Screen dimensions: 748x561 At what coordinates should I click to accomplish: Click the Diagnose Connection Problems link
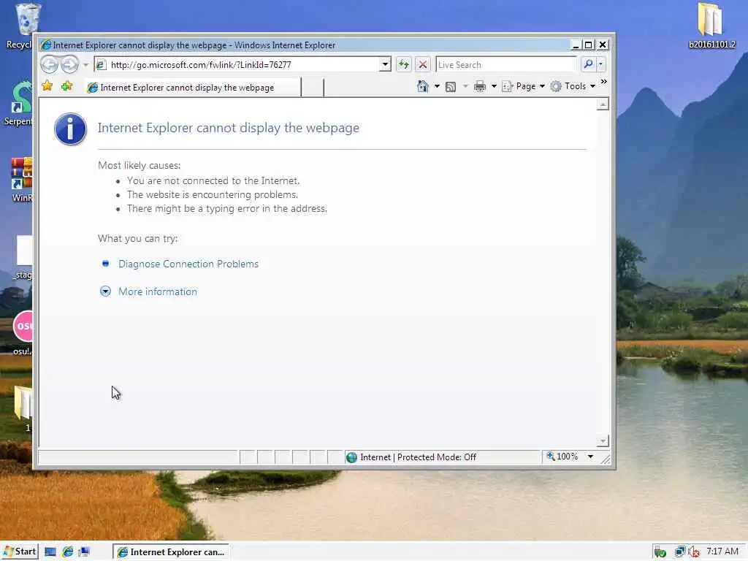188,264
